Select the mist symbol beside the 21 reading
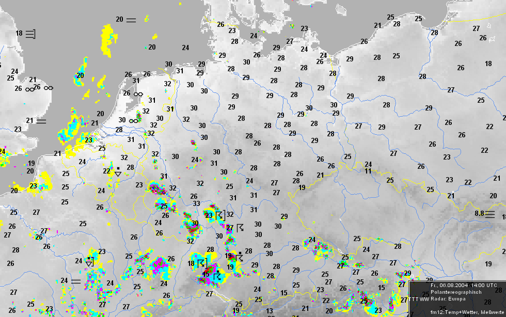506x317 pixels. click(41, 121)
